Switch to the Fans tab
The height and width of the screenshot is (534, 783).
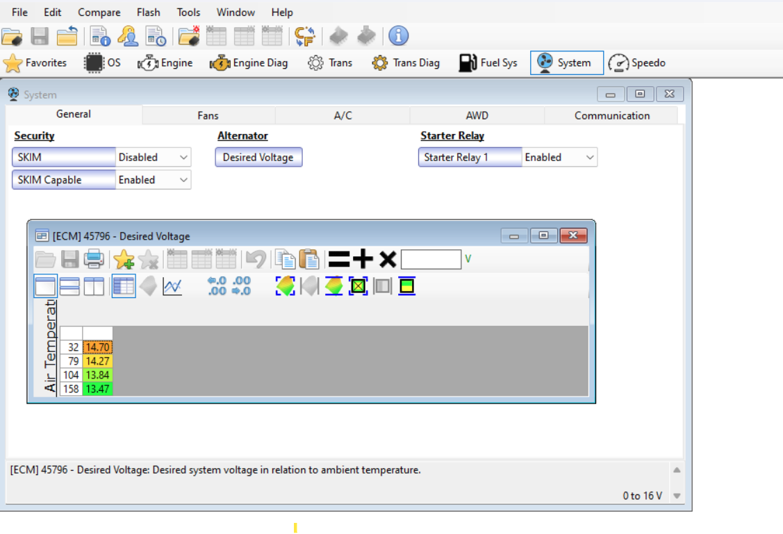pos(208,116)
